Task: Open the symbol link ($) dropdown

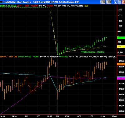Action: pyautogui.click(x=103, y=2)
